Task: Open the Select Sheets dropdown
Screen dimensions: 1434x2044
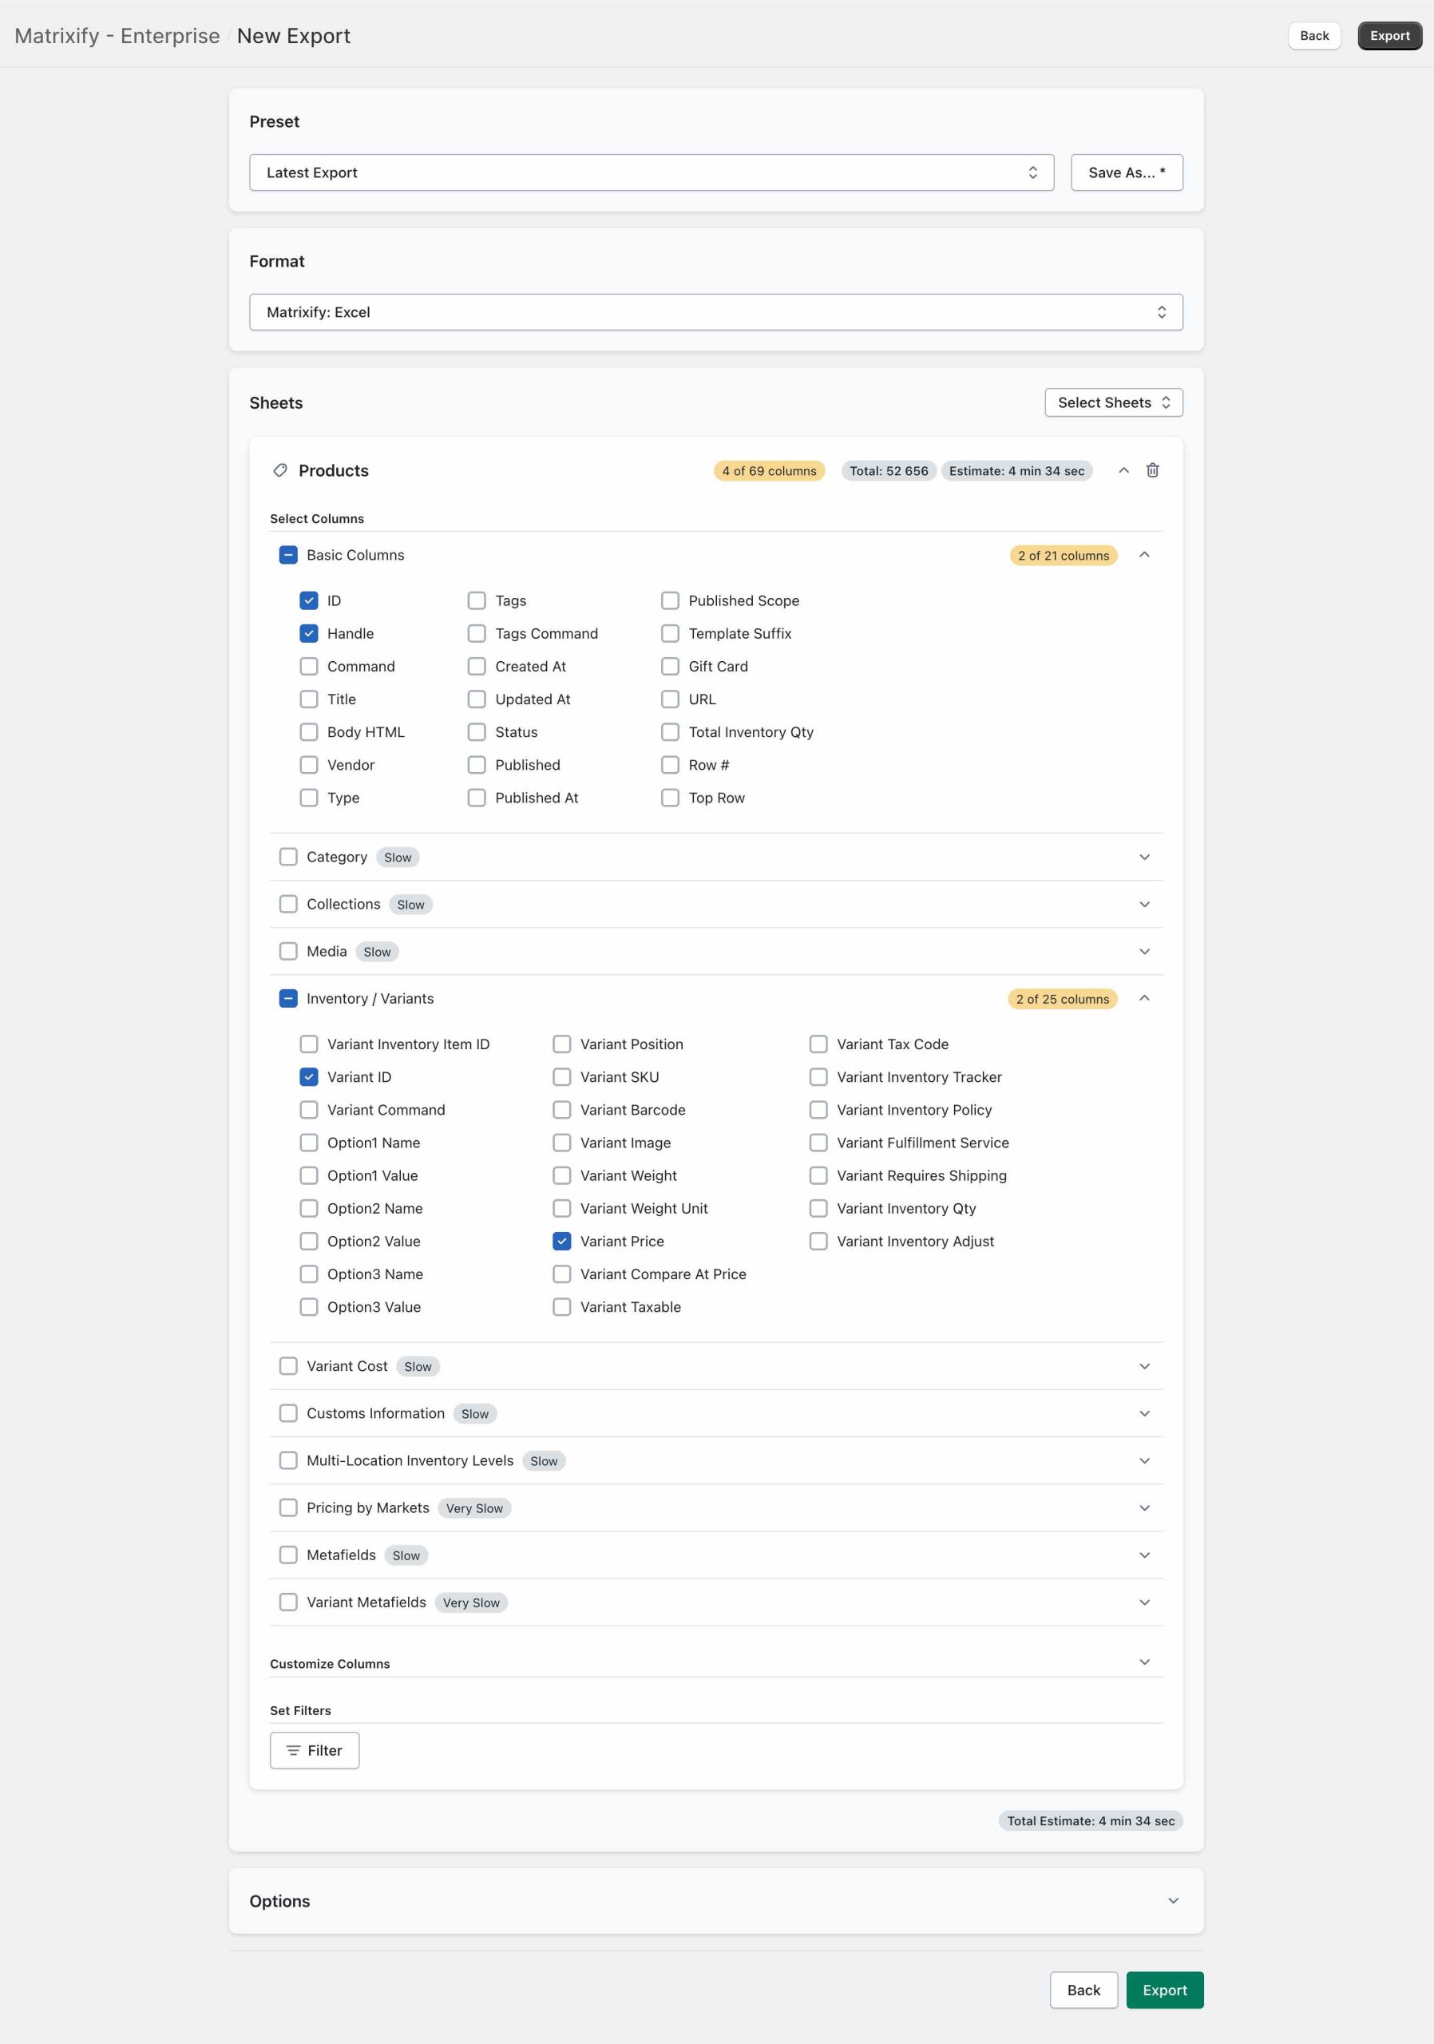Action: 1113,402
